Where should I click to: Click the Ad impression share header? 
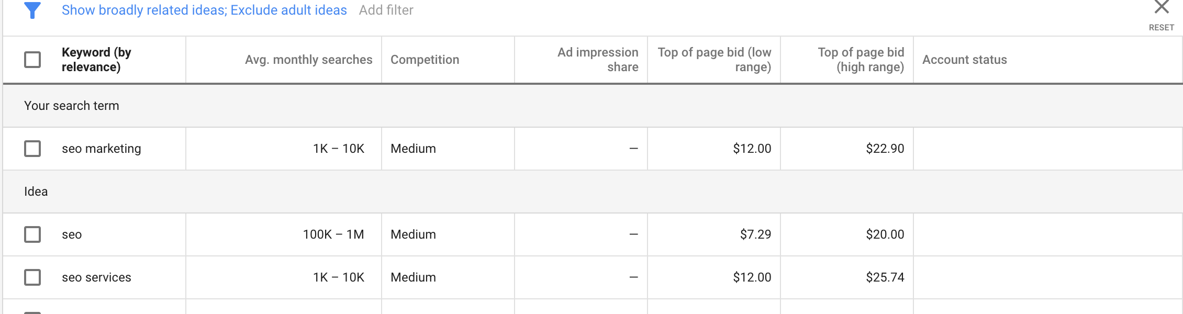(x=598, y=60)
